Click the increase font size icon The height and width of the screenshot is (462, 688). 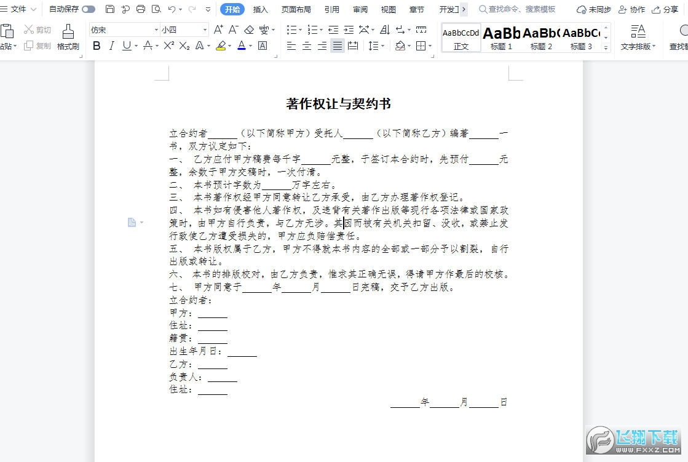click(x=218, y=30)
